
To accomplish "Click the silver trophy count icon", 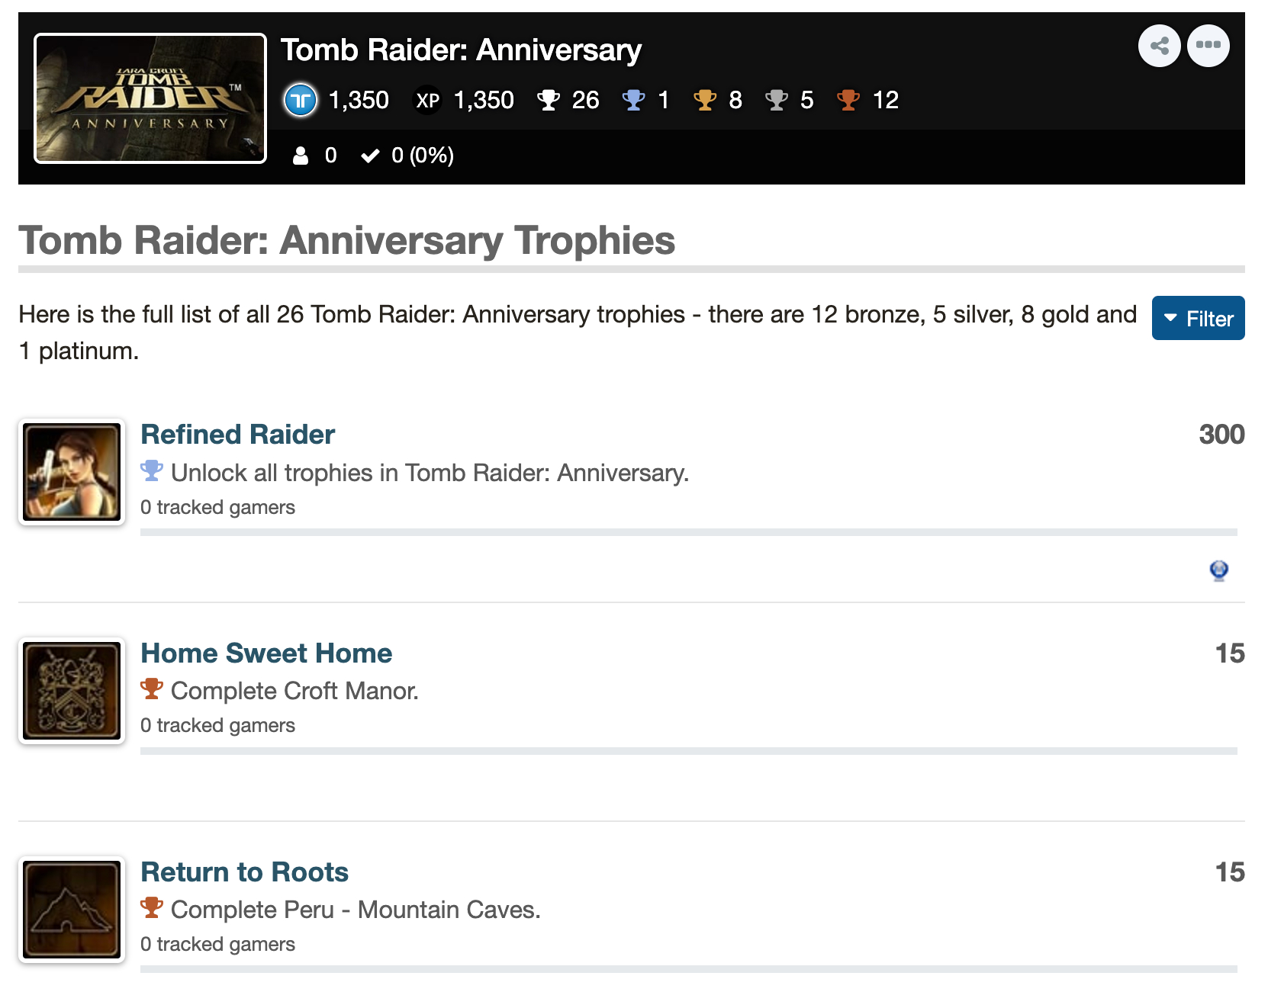I will click(777, 100).
